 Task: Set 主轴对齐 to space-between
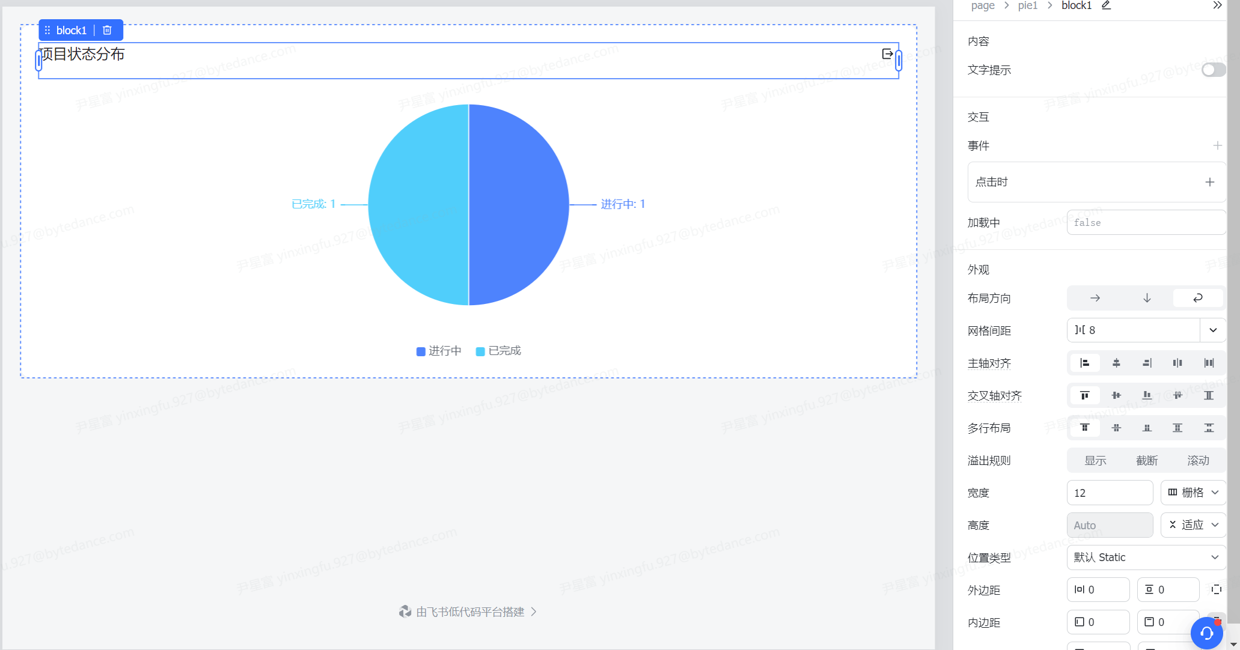(x=1209, y=363)
